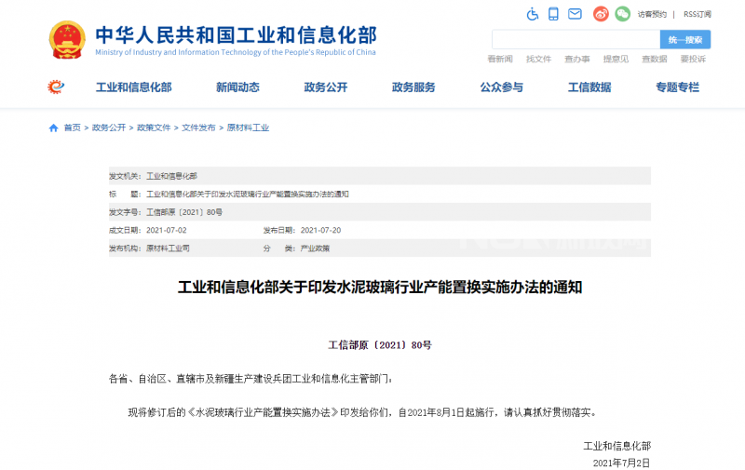The height and width of the screenshot is (470, 745).
Task: Click 分类 value 产业政策
Action: [315, 248]
